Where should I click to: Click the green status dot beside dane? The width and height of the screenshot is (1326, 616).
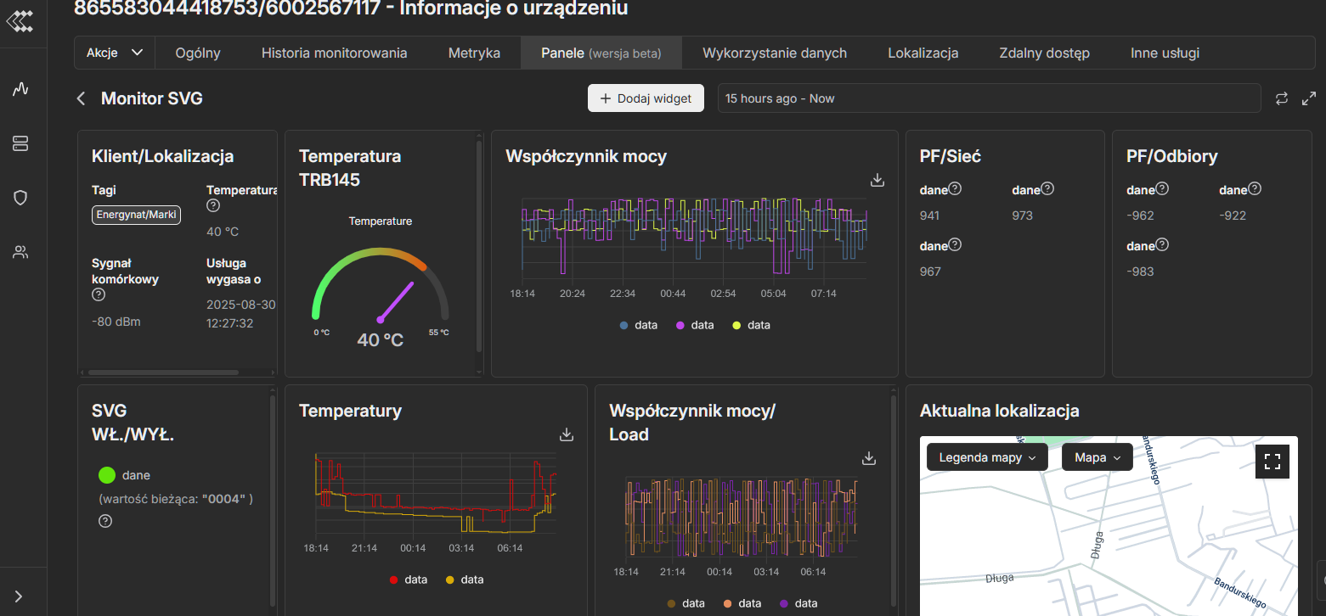click(x=107, y=475)
